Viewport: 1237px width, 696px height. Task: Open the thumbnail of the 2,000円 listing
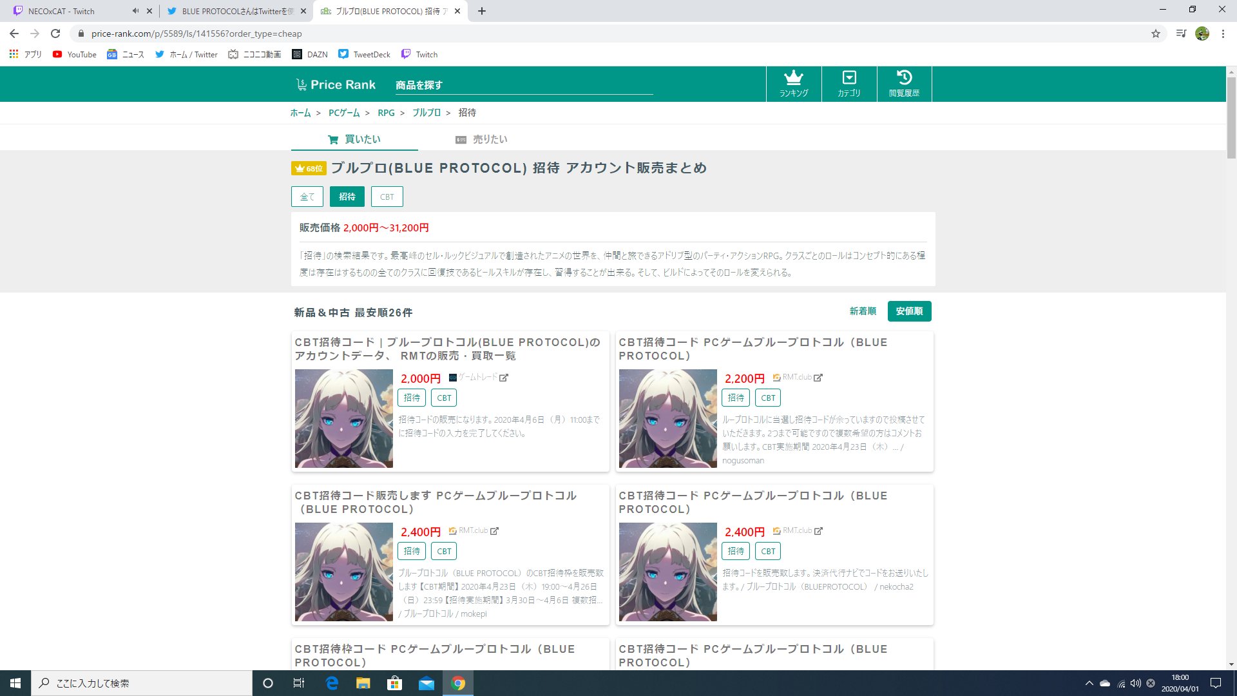pyautogui.click(x=344, y=418)
